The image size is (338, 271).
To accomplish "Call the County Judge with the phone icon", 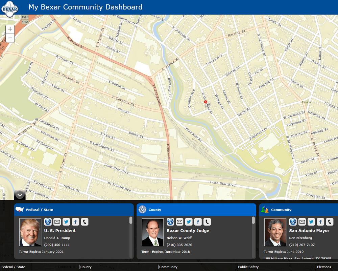I will (207, 222).
